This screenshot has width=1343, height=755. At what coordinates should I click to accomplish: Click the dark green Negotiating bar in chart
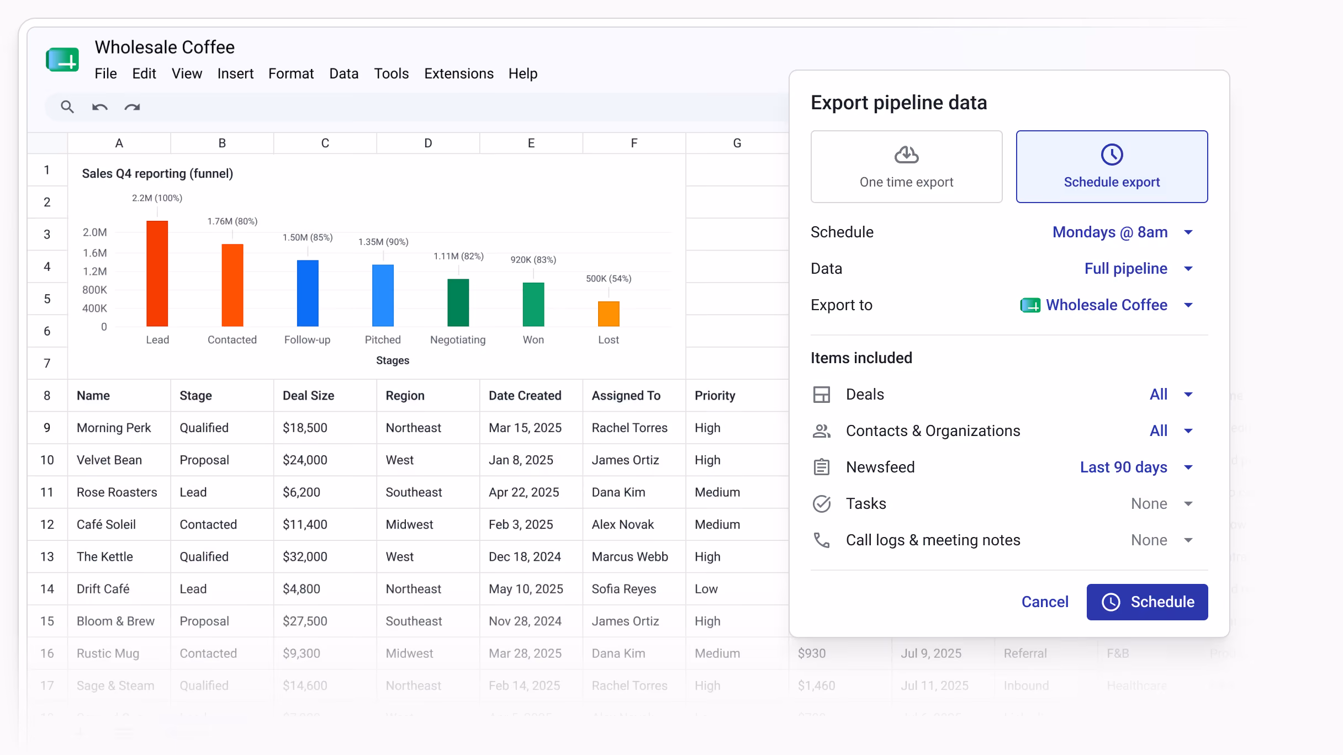click(458, 302)
